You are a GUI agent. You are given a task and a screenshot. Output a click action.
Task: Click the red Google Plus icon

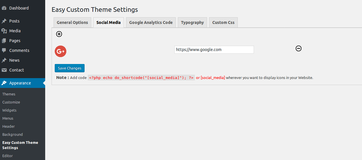[61, 51]
